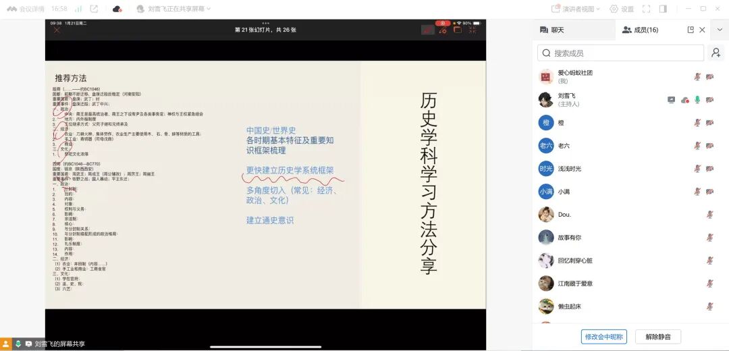Select the 成员(16) members tab
The width and height of the screenshot is (729, 351).
tap(640, 30)
